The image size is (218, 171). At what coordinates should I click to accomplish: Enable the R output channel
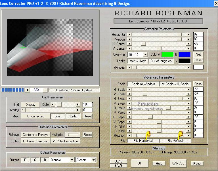25,160
